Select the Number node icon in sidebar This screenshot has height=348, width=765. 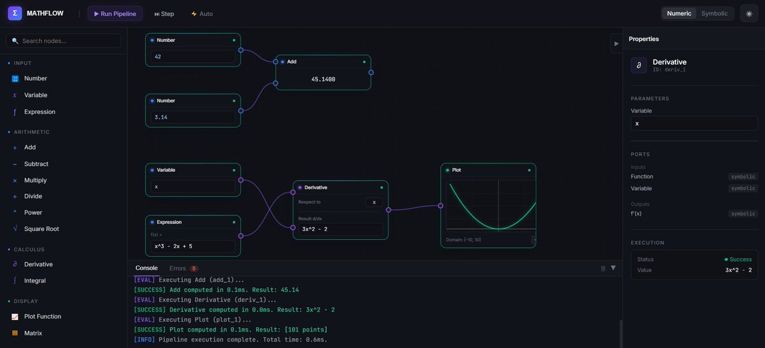point(15,79)
